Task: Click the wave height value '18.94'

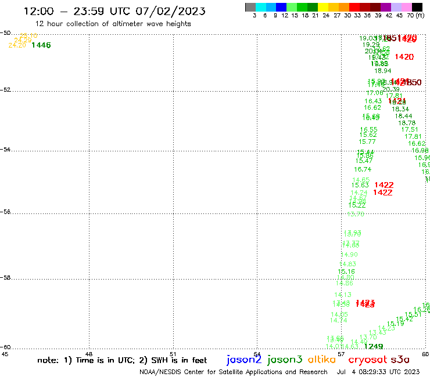Action: pyautogui.click(x=383, y=71)
